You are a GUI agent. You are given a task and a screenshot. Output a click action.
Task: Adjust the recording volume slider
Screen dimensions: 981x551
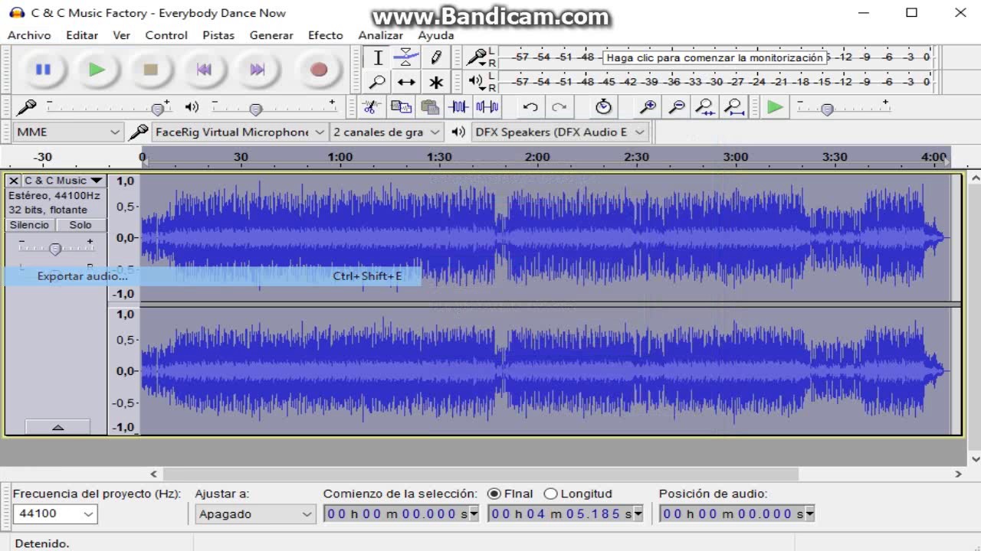coord(157,109)
